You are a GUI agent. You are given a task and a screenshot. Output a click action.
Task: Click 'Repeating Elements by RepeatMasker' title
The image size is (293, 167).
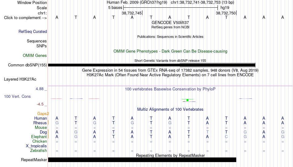(x=170, y=155)
